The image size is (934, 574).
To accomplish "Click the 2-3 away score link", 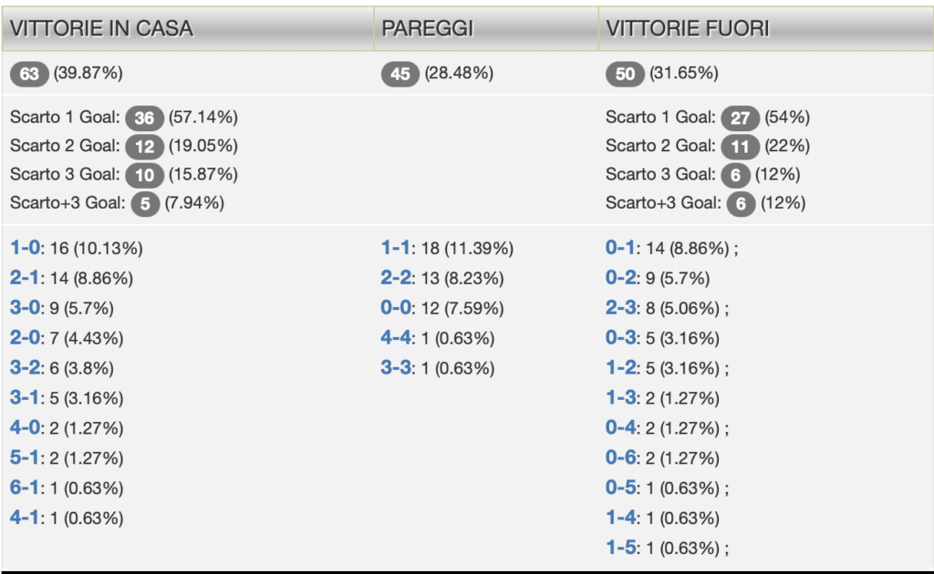I will click(x=620, y=308).
